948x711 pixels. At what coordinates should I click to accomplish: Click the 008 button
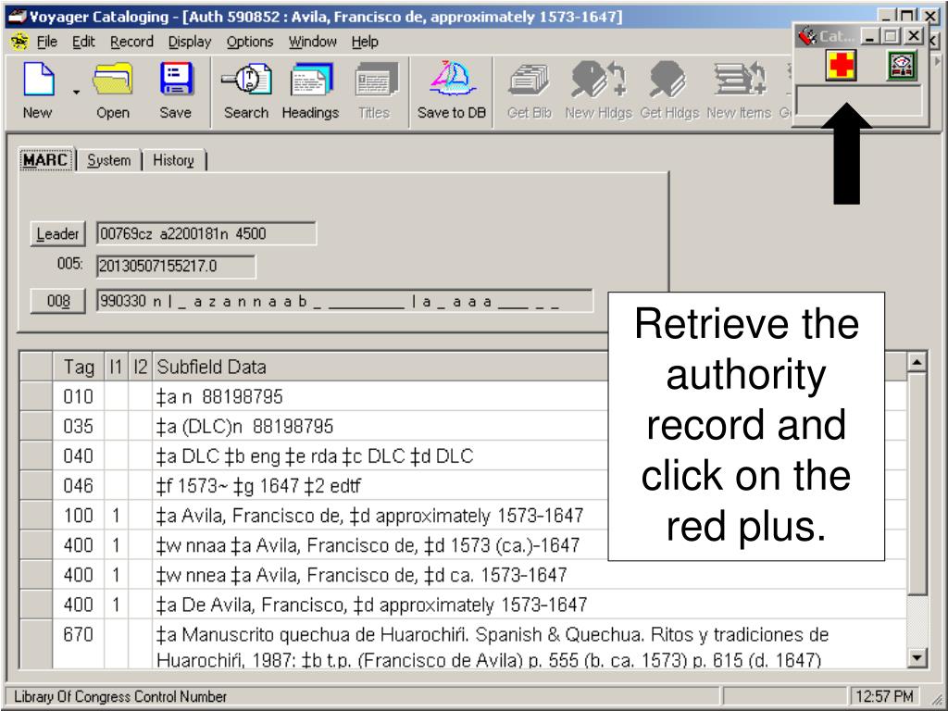58,301
